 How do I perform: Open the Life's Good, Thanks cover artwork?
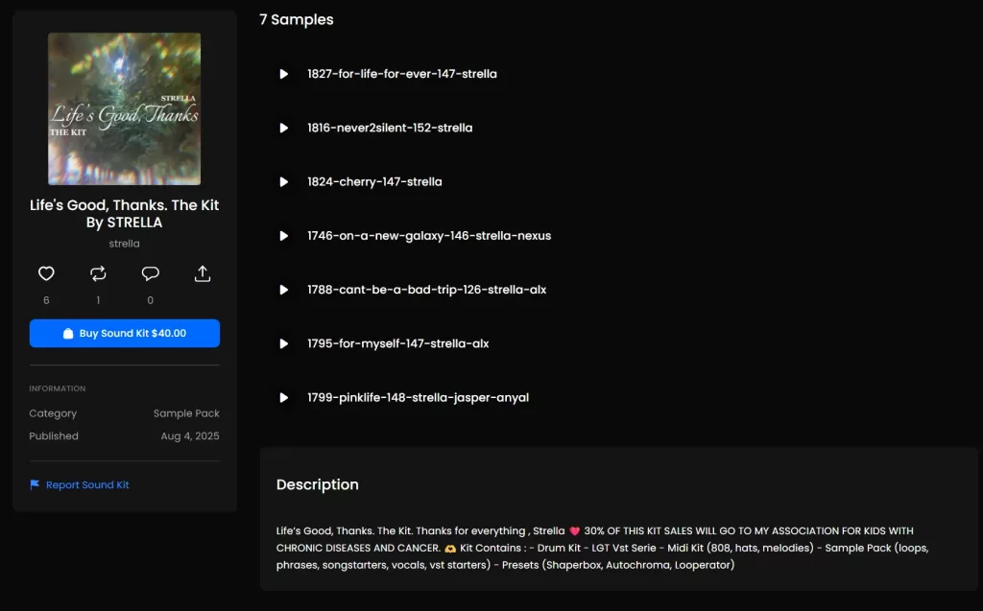click(x=125, y=109)
